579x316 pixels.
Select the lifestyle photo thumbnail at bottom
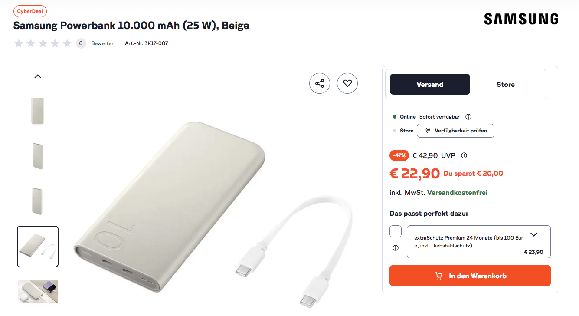pos(38,291)
